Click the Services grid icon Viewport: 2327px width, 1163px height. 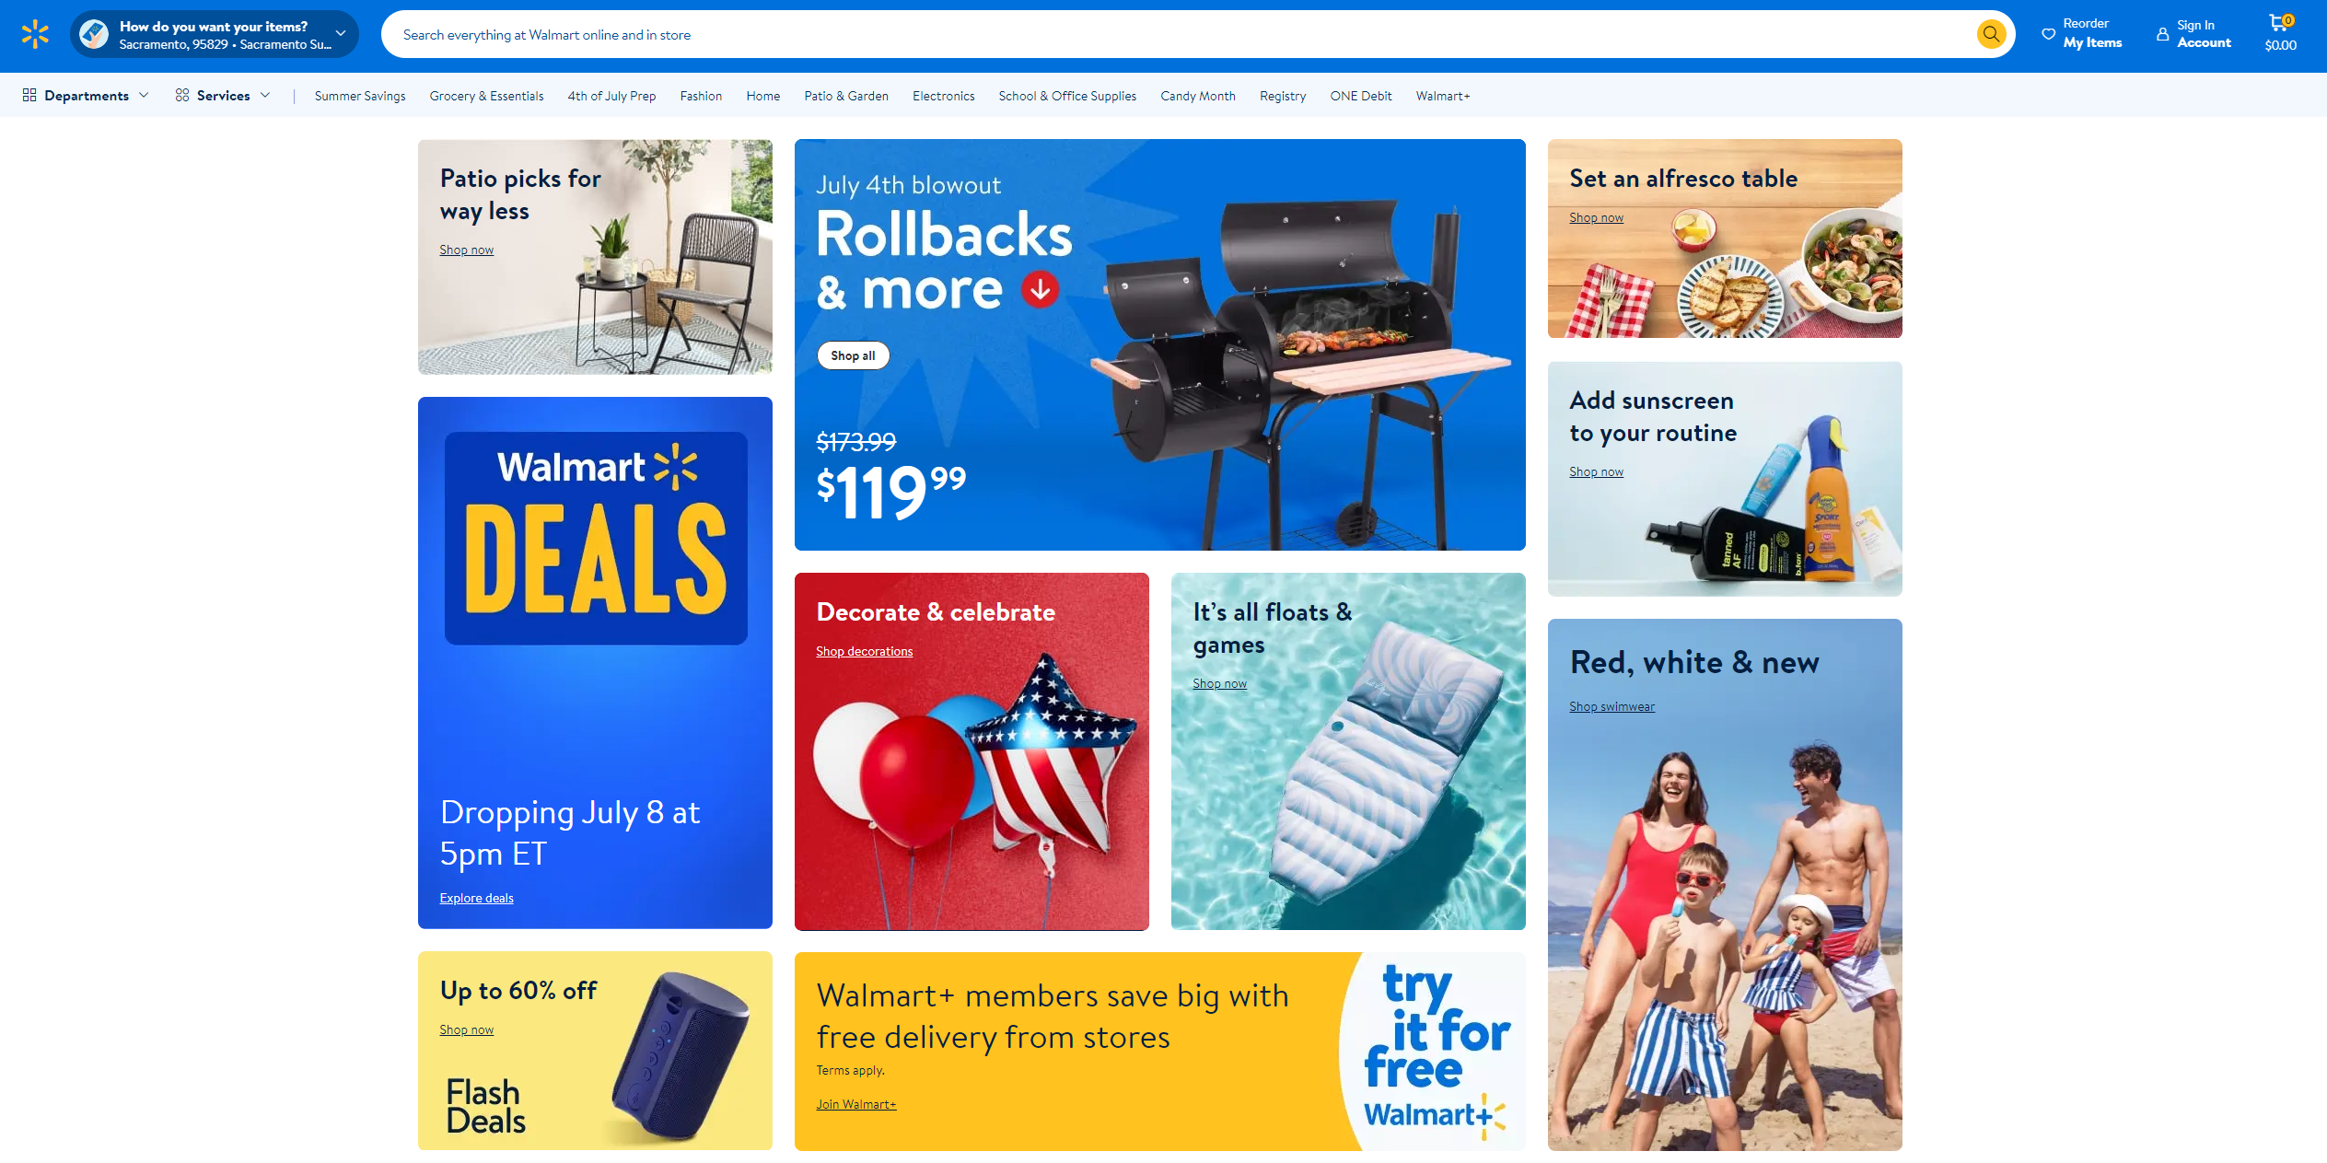[182, 95]
